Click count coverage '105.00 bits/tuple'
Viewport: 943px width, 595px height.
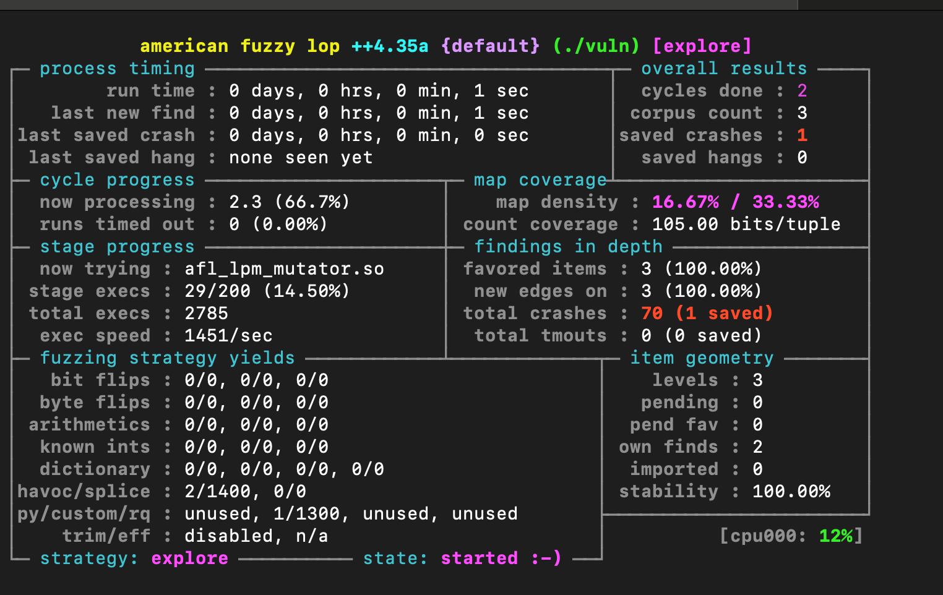[746, 225]
